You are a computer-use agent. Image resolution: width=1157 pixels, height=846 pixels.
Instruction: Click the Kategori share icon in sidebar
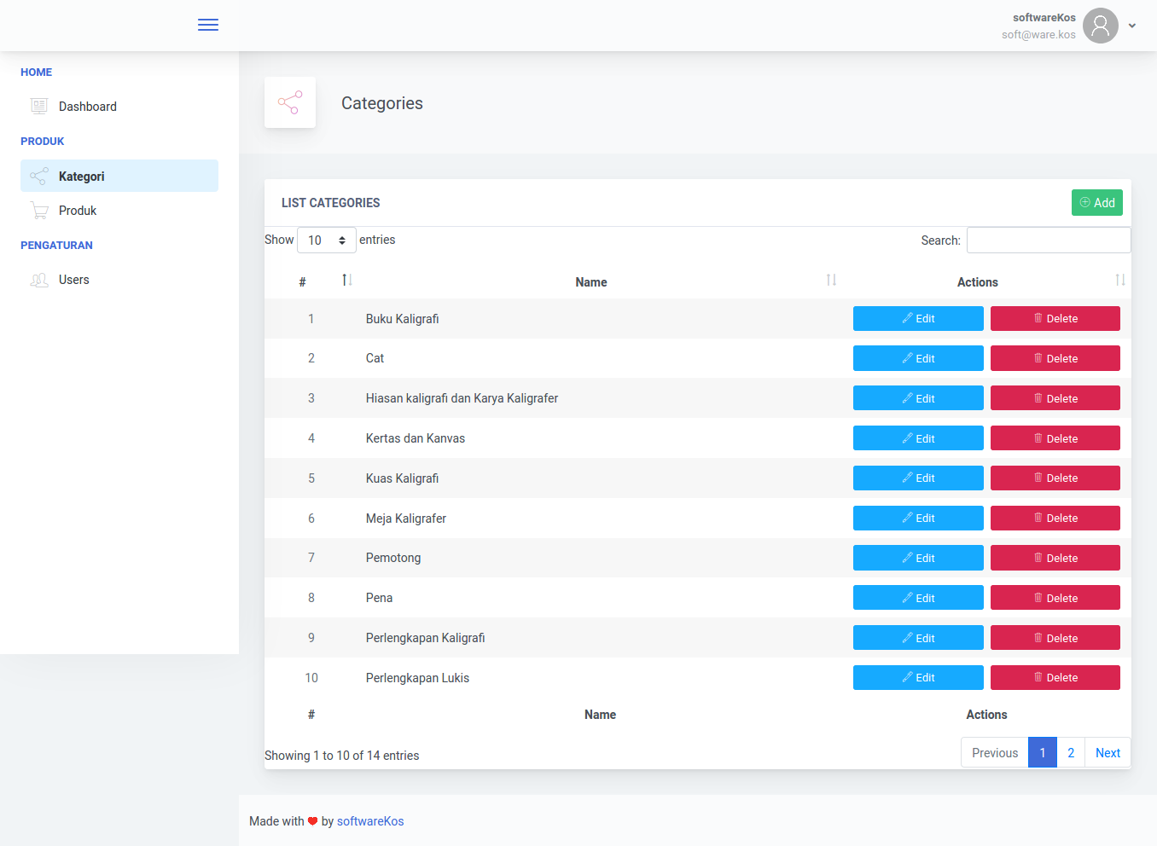coord(39,177)
